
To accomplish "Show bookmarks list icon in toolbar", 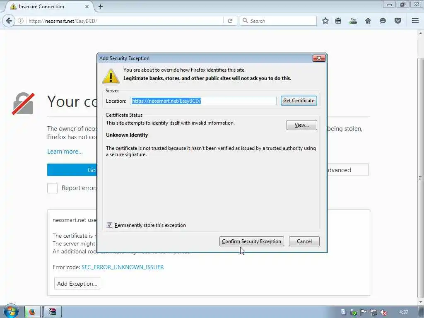I will click(x=338, y=21).
